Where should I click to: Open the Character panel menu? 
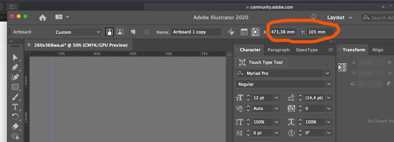331,50
